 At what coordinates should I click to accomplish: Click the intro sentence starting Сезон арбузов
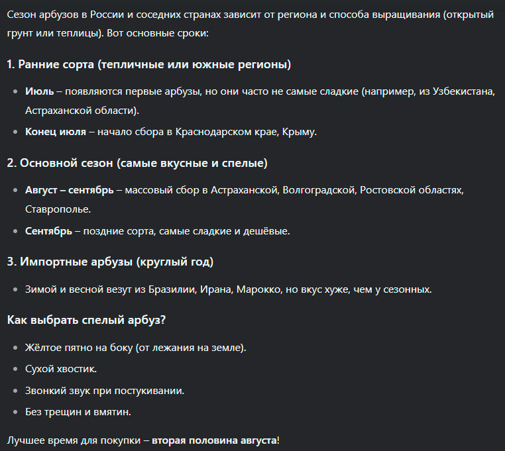[251, 24]
